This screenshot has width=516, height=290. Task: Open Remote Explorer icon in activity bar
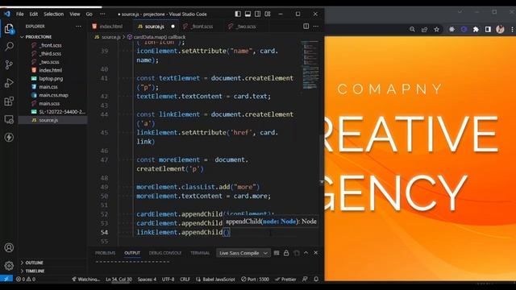coord(9,119)
